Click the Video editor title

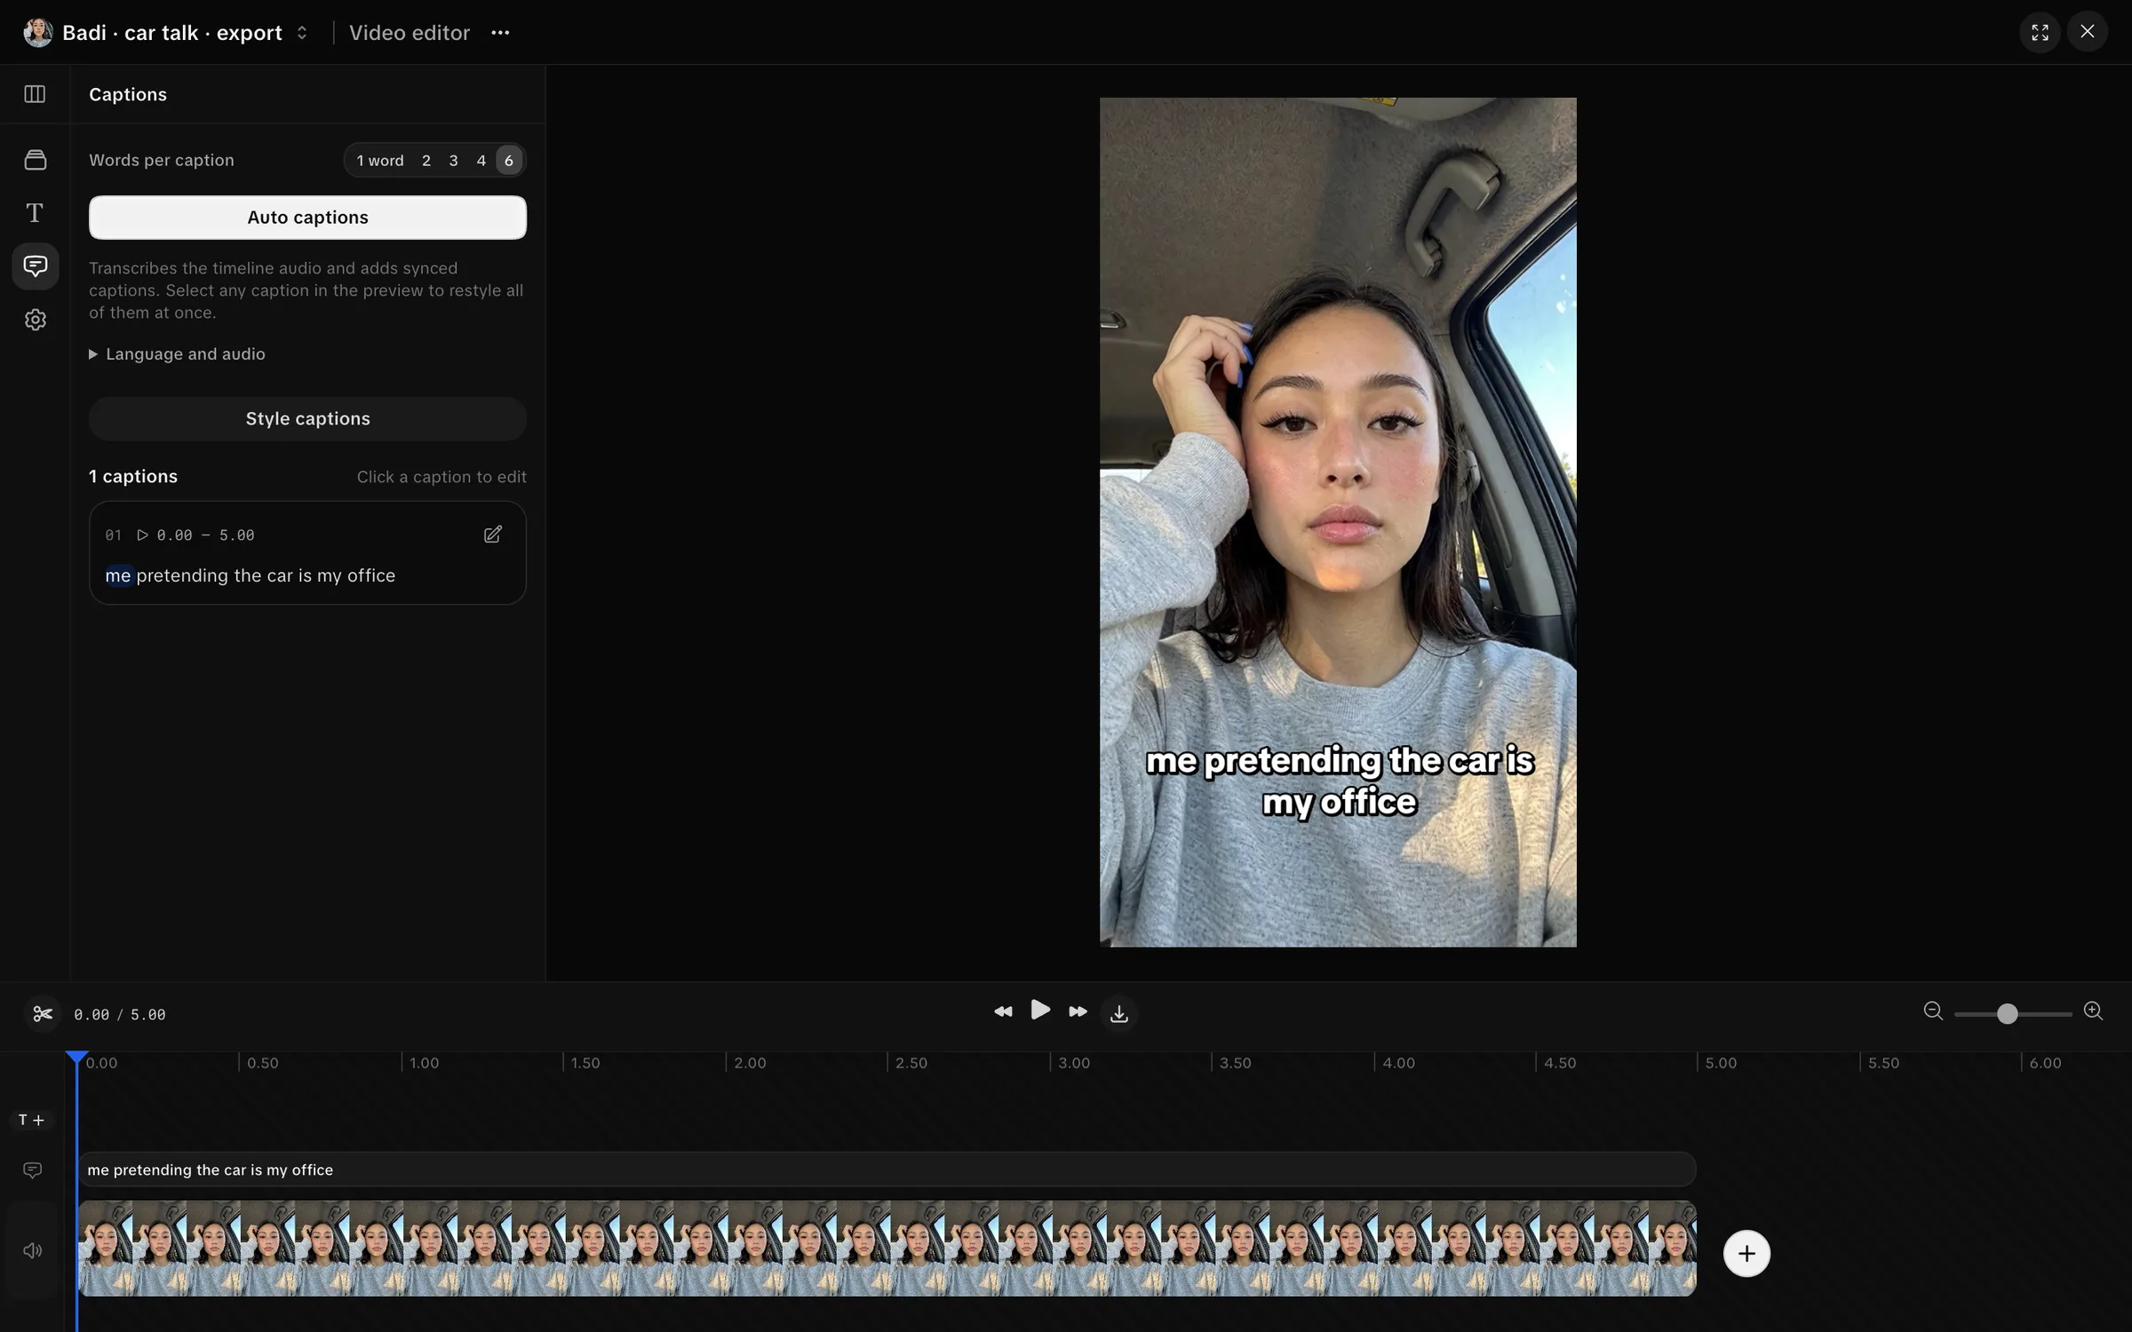coord(410,33)
